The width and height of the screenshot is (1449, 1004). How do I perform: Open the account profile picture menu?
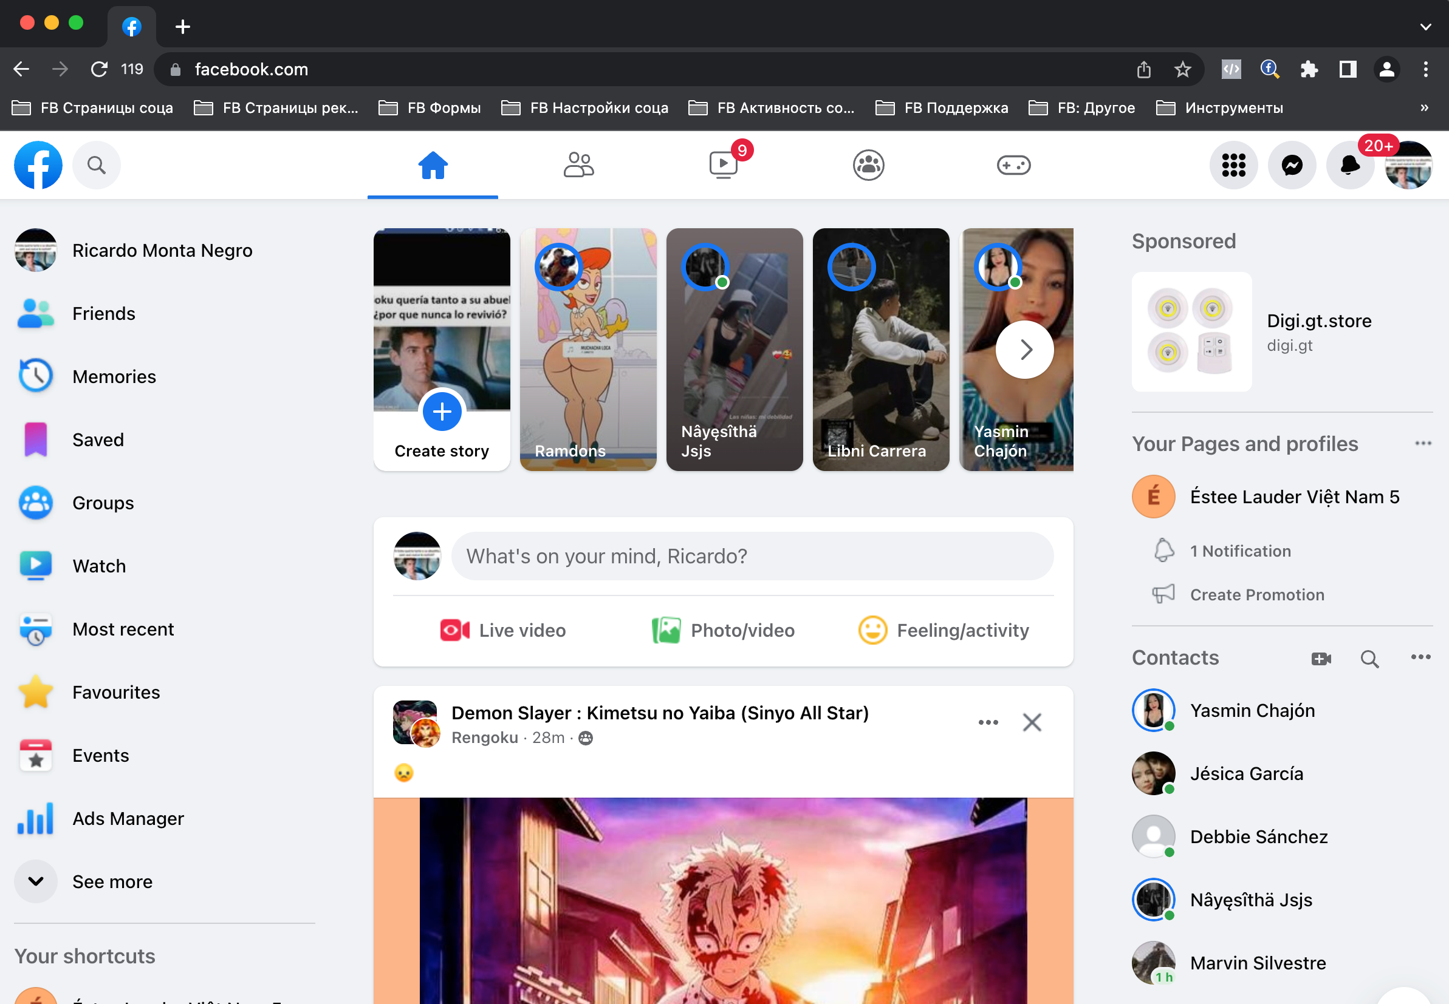pos(1409,166)
